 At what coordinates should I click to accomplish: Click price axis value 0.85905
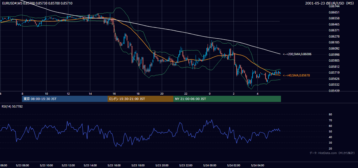click(x=334, y=60)
